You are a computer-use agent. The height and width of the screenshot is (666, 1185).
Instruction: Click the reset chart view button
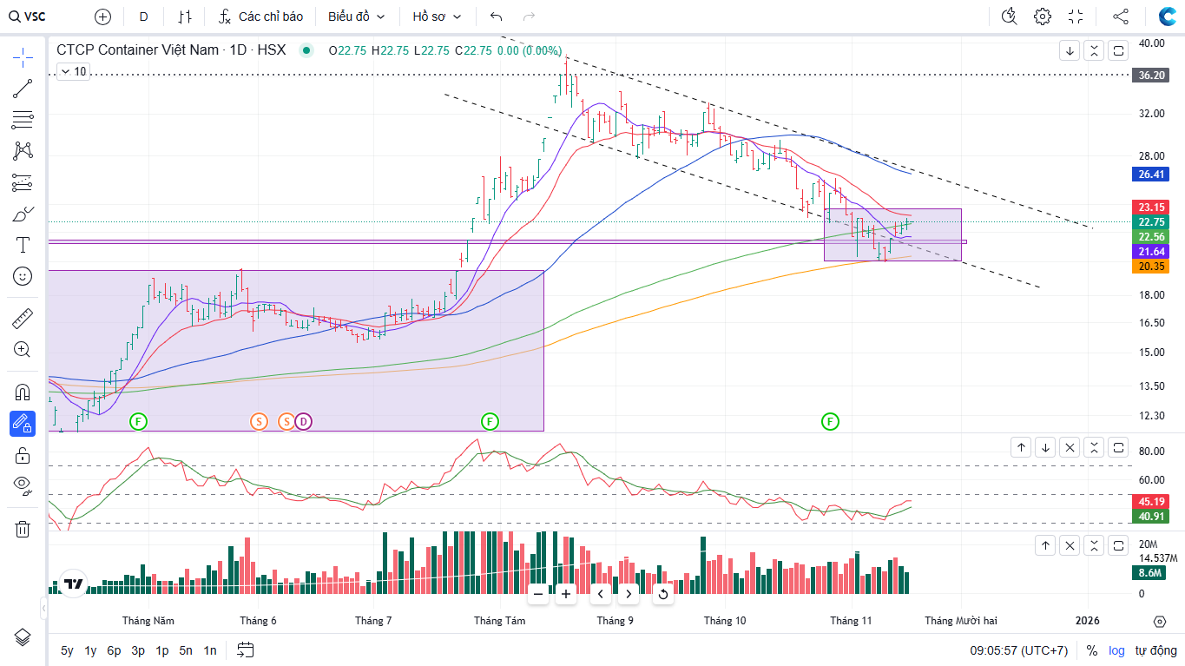[x=663, y=594]
